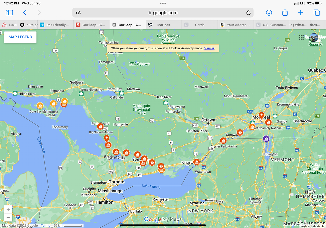Tap the battery status indicator
Screen dimensions: 326x228
coord(318,3)
